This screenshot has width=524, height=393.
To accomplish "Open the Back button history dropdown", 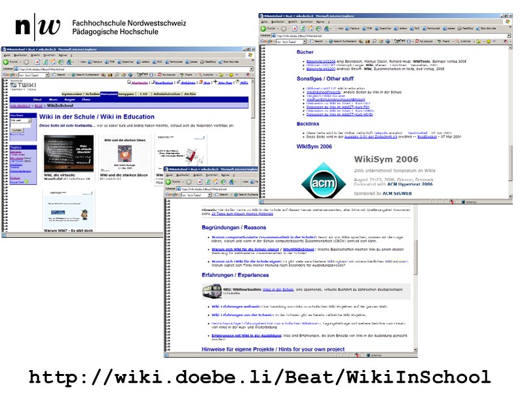I will point(20,62).
